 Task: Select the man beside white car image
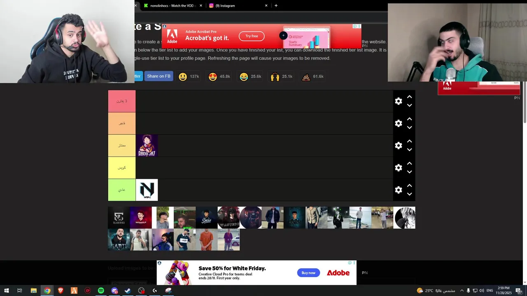pyautogui.click(x=229, y=240)
